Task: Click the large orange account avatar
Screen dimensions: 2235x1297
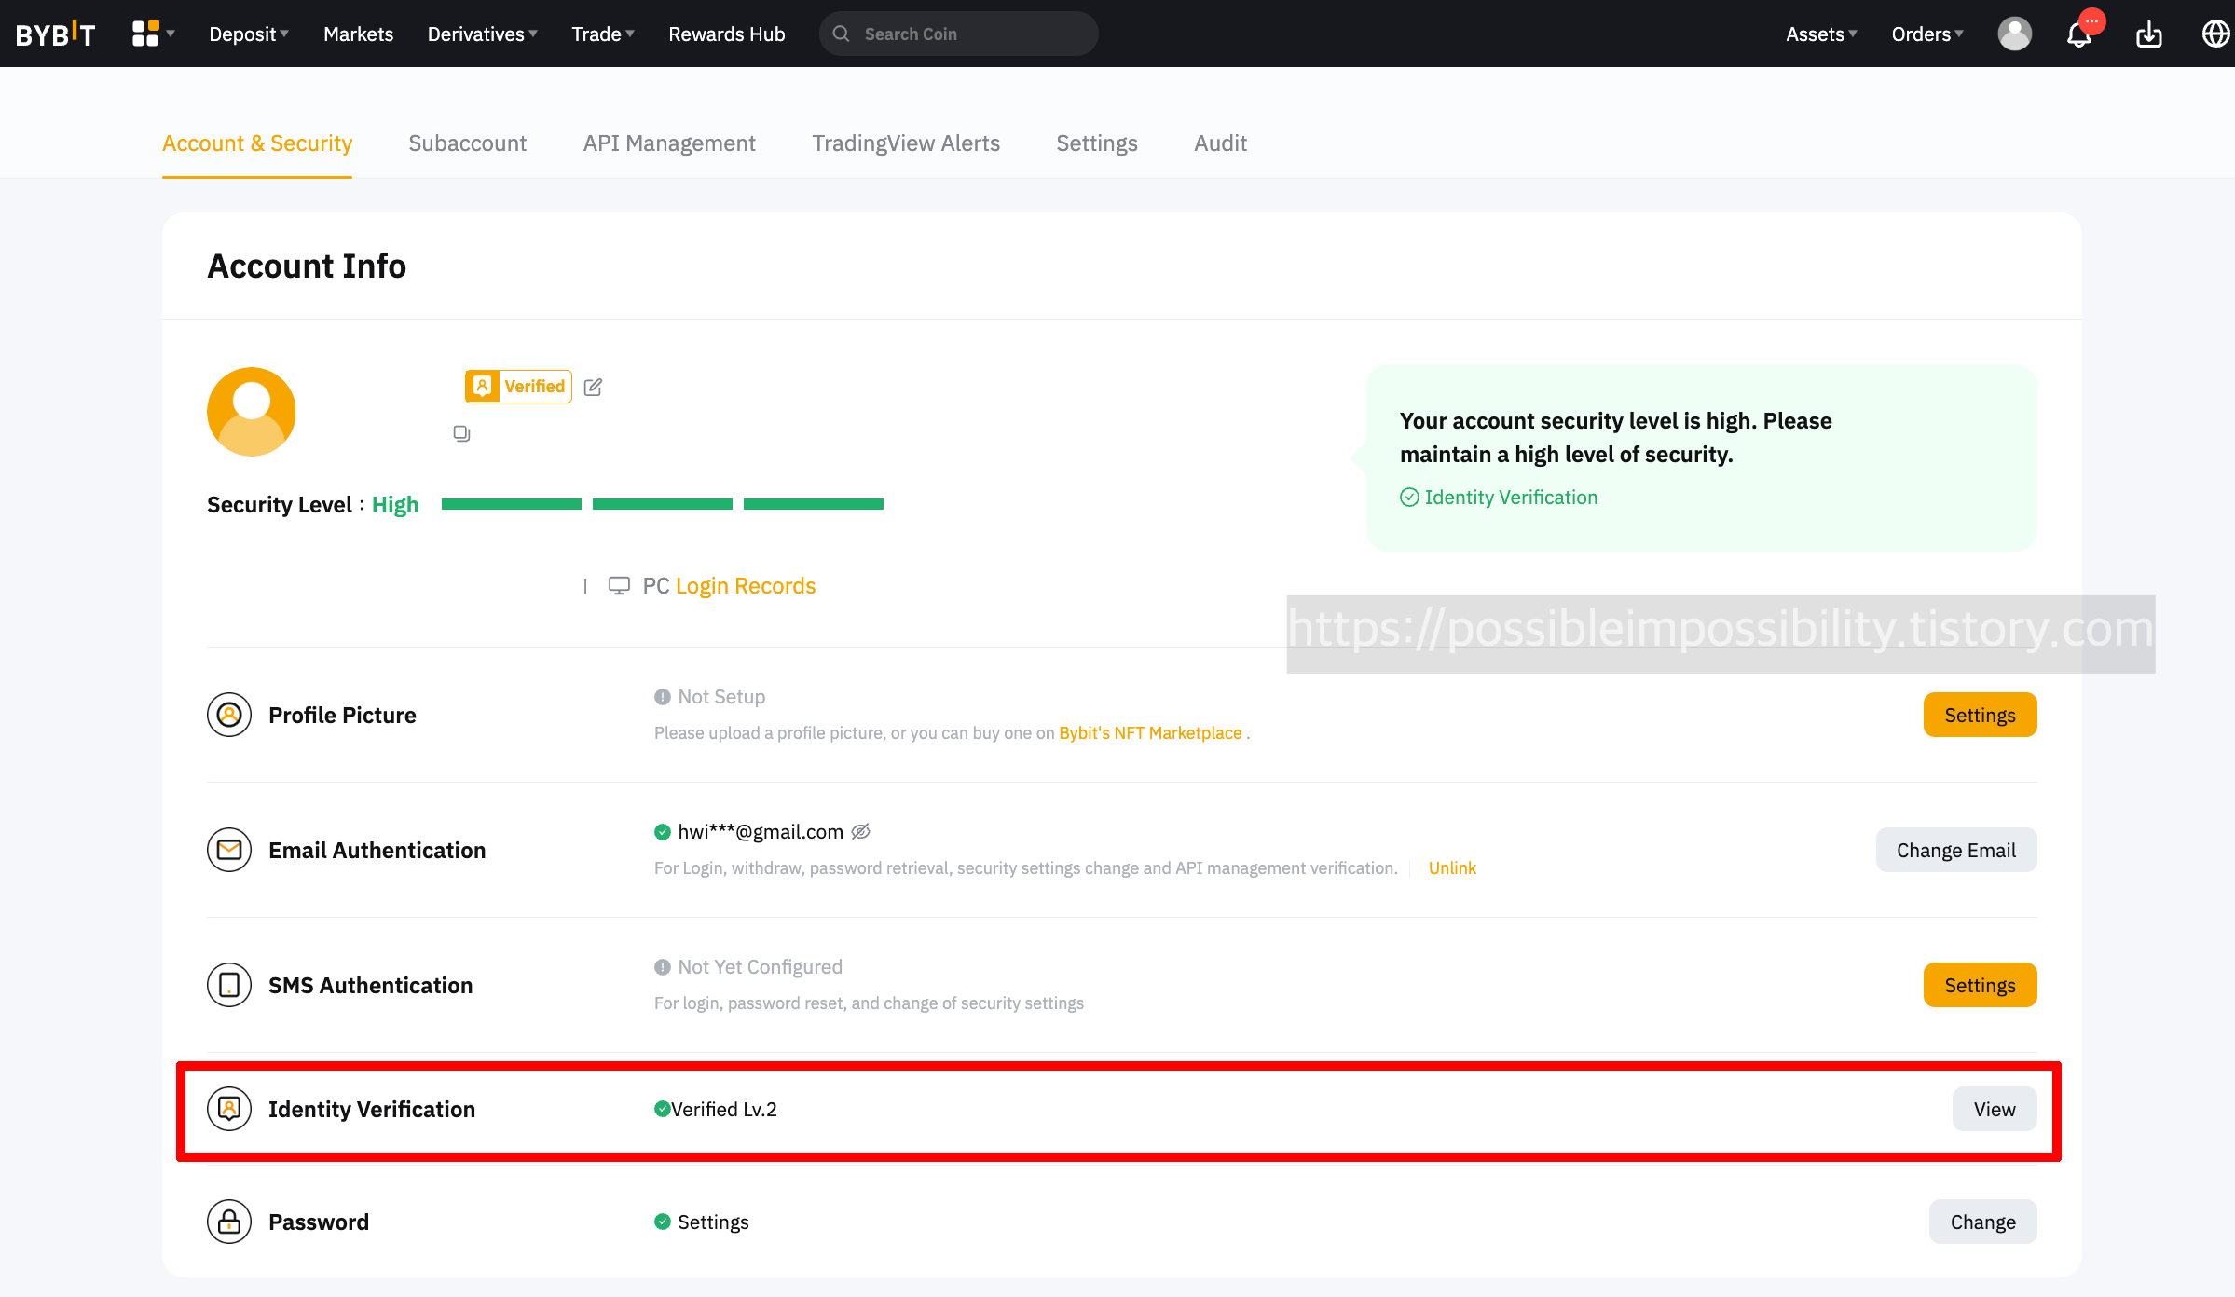Action: pos(252,411)
